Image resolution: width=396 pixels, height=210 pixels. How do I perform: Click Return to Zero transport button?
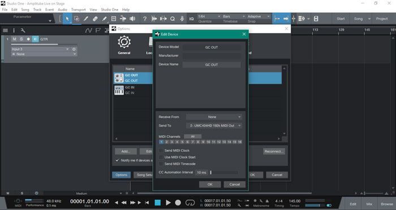(x=147, y=203)
